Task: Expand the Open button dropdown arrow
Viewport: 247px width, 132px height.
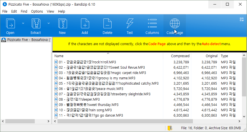Action: point(23,23)
